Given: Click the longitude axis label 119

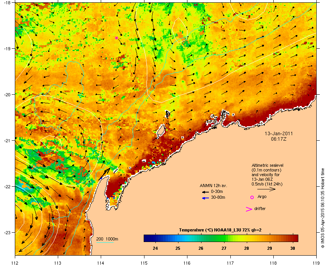Looking at the screenshot, I should coord(316,263).
